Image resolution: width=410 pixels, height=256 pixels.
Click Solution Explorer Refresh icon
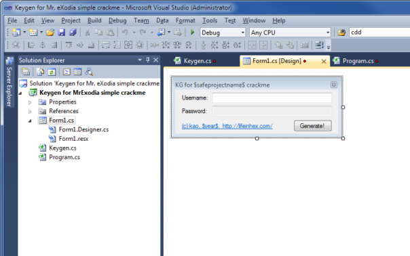pyautogui.click(x=52, y=72)
